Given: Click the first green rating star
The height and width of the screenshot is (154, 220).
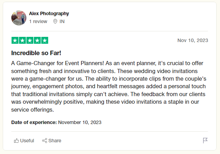Looking at the screenshot, I should [x=15, y=40].
